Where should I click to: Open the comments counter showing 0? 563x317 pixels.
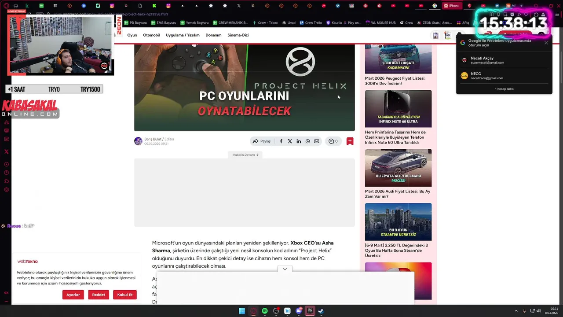click(333, 141)
